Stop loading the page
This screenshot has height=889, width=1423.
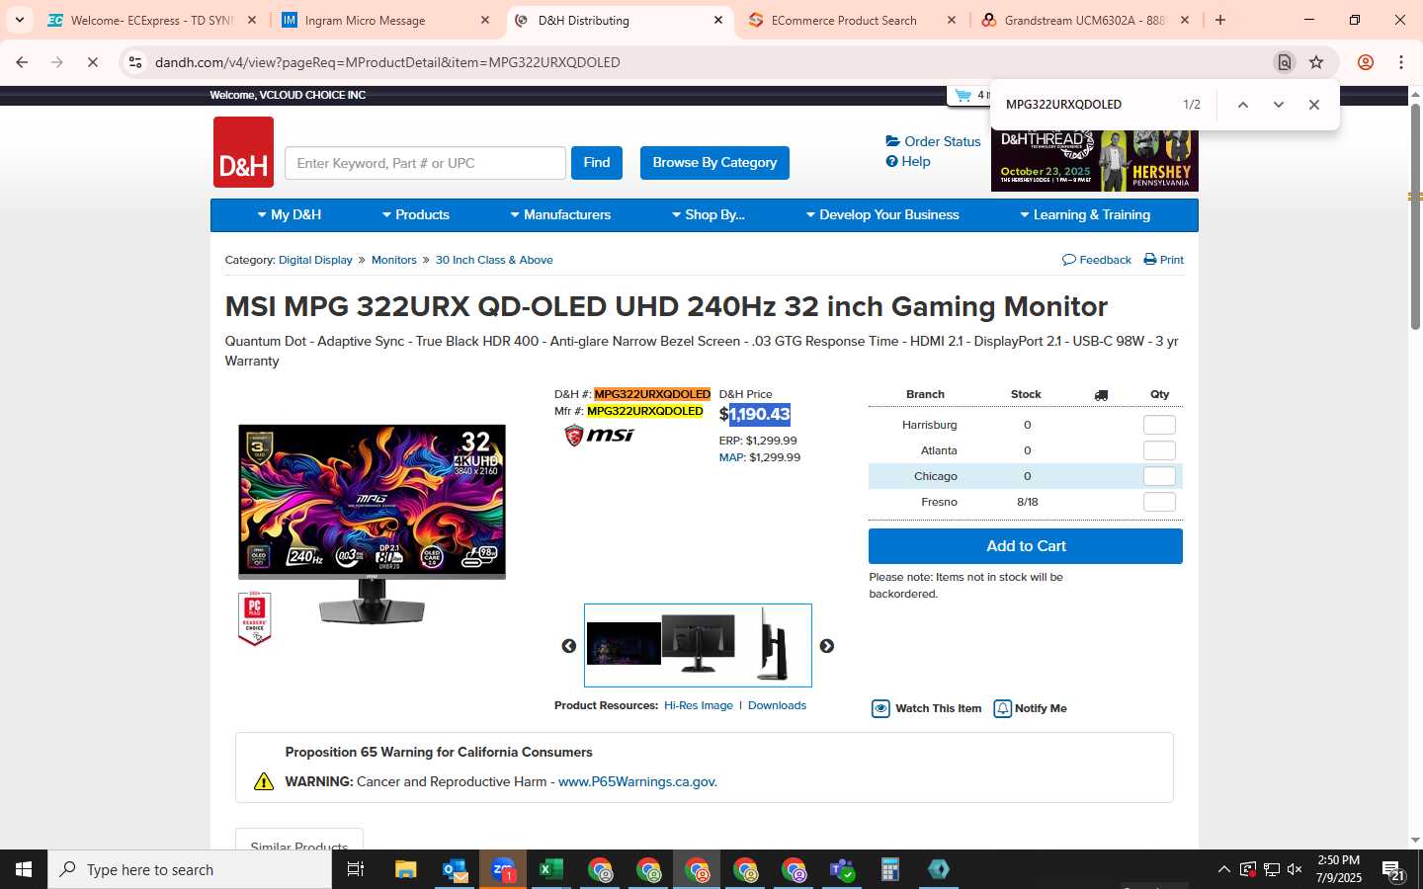coord(92,62)
